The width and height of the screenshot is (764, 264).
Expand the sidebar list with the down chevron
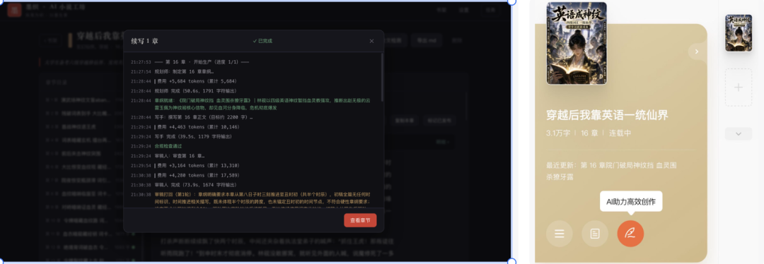pyautogui.click(x=738, y=133)
